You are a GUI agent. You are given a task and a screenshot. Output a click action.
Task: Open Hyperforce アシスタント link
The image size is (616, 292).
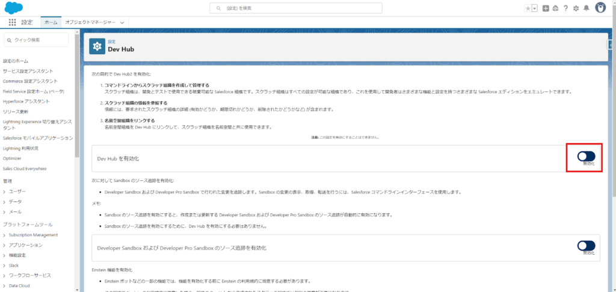[x=26, y=102]
